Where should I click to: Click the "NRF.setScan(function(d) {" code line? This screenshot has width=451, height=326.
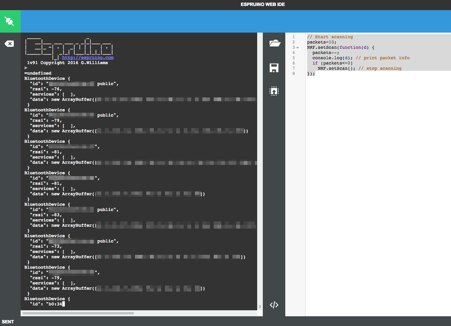pos(341,47)
